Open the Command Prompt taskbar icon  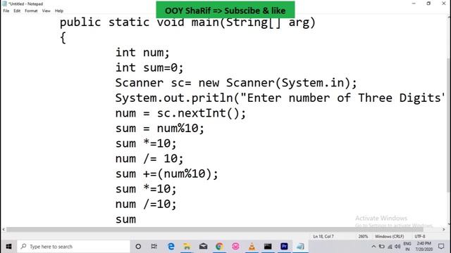pos(268,247)
